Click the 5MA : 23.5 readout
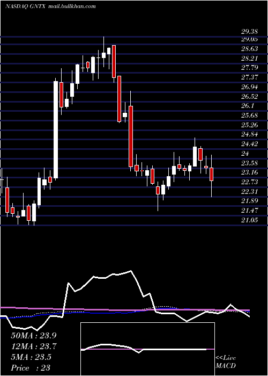 pos(31,357)
